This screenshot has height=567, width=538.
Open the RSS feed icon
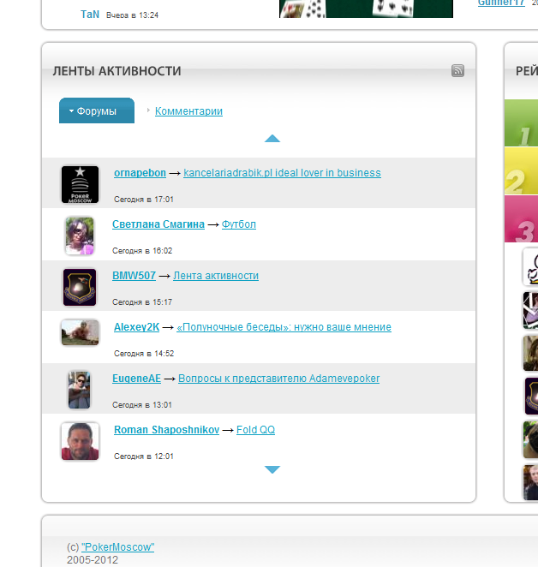click(x=457, y=70)
